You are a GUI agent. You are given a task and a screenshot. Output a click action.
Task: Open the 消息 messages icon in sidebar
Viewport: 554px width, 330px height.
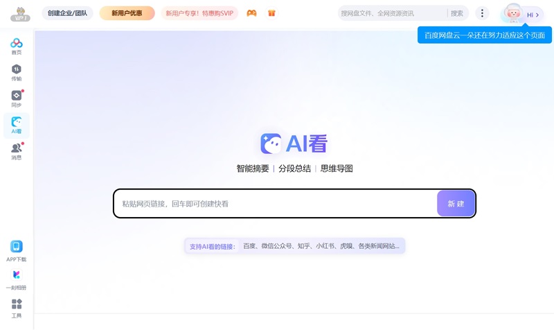click(x=16, y=151)
